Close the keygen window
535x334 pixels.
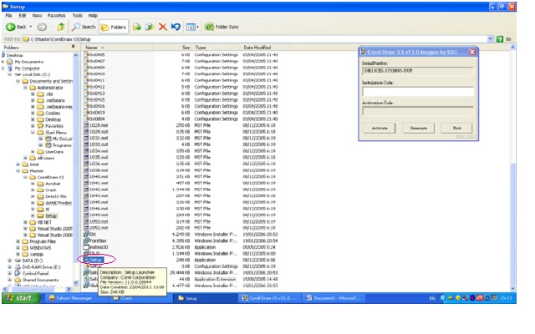(472, 52)
